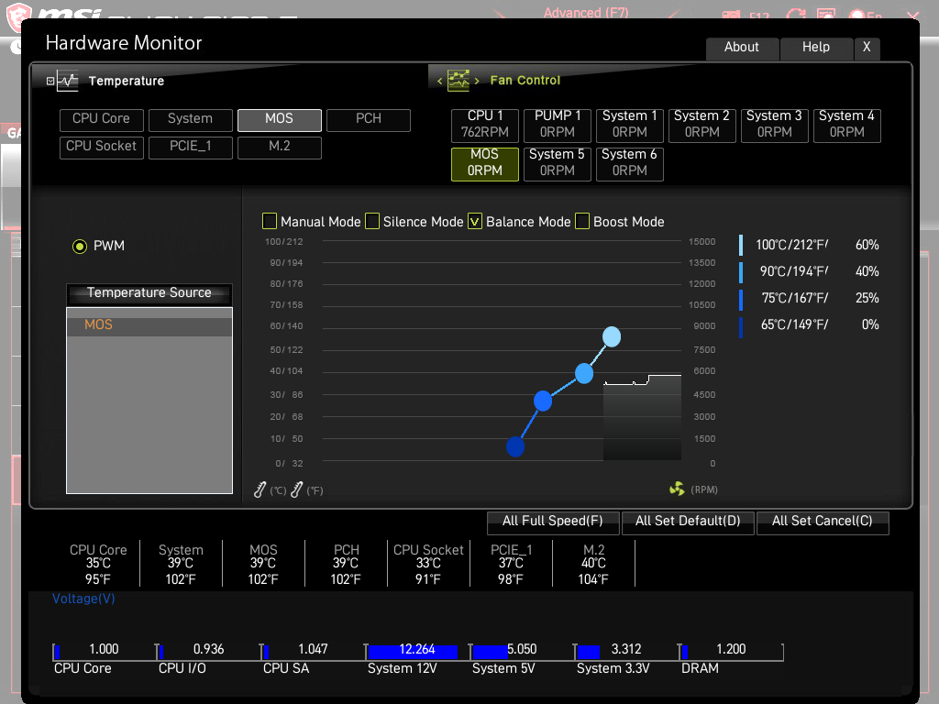Image resolution: width=939 pixels, height=704 pixels.
Task: Choose System 1 fan button
Action: pyautogui.click(x=630, y=125)
